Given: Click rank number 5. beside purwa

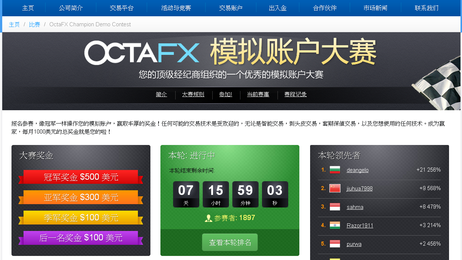Looking at the screenshot, I should tap(323, 244).
